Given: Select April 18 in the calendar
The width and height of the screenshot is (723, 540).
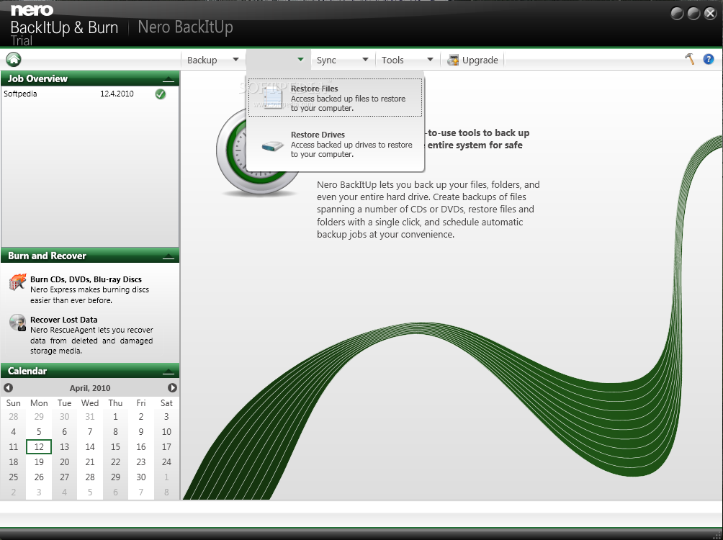Looking at the screenshot, I should pyautogui.click(x=14, y=462).
